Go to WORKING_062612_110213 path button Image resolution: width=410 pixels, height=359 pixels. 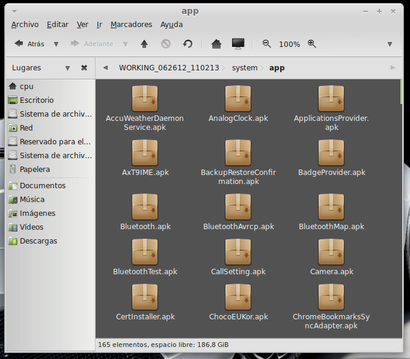[169, 68]
